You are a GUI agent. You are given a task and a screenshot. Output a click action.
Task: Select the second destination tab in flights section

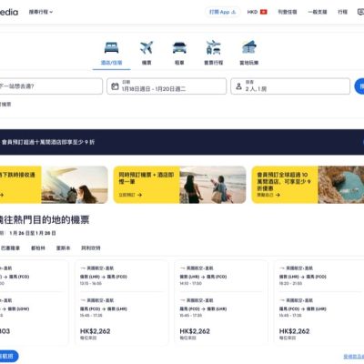[38, 248]
